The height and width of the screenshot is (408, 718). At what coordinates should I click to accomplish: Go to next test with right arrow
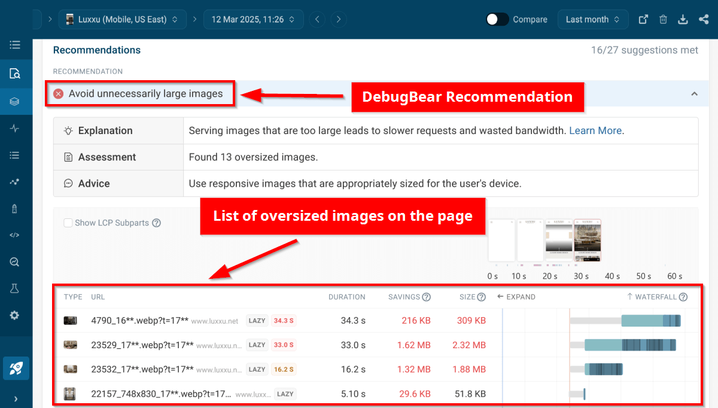tap(339, 19)
